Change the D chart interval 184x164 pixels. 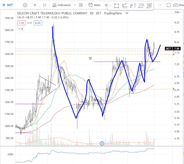[x=35, y=5]
